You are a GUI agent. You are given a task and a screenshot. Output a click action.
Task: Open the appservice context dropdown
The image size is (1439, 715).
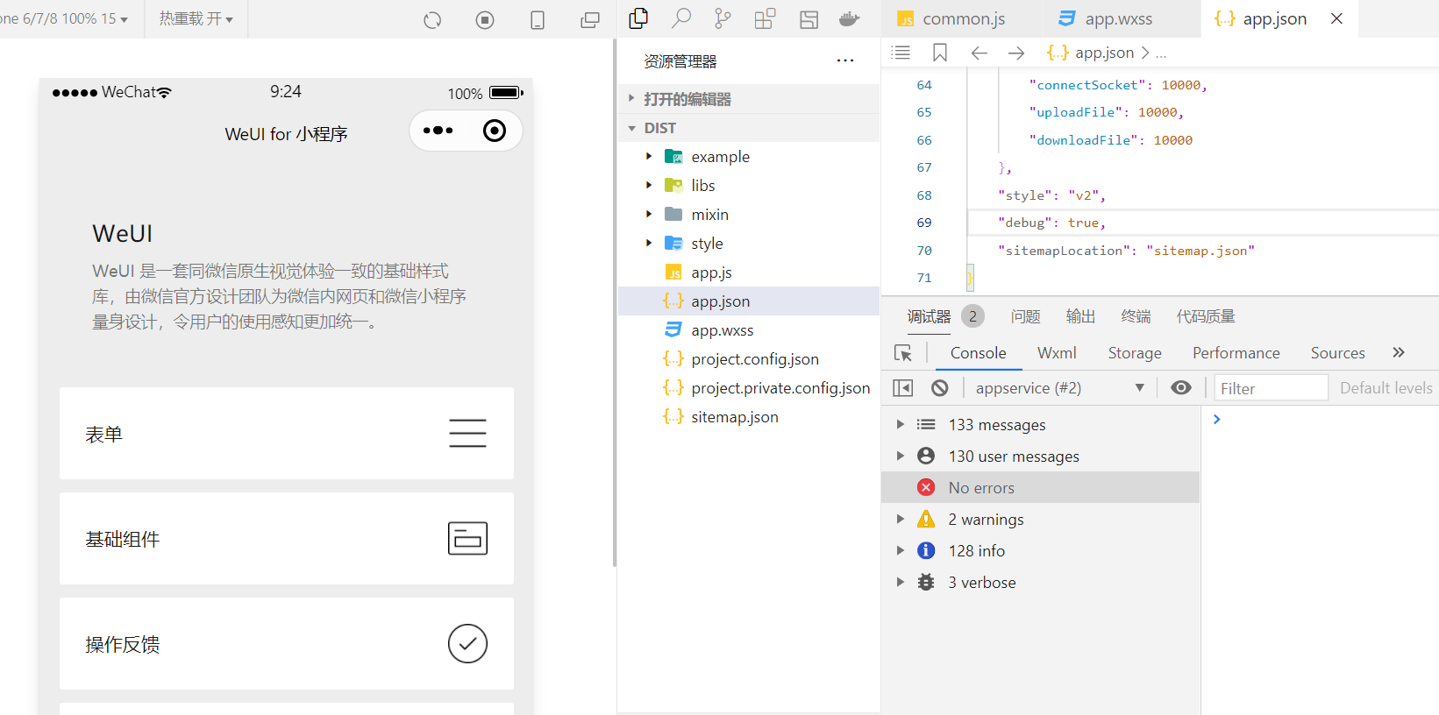click(x=1058, y=388)
